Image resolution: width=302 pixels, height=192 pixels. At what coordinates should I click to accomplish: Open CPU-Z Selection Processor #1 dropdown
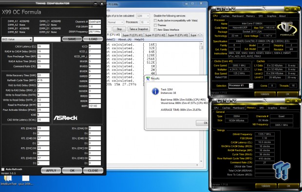pyautogui.click(x=240, y=86)
